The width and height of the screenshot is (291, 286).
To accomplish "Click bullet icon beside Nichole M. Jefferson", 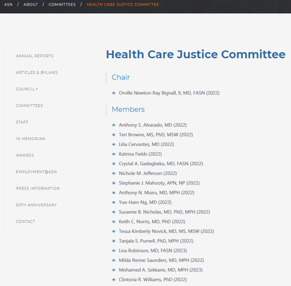I will click(x=114, y=174).
